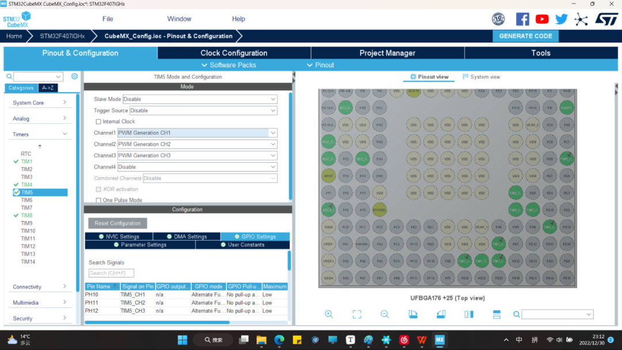Open the Parameter Settings tab

(x=140, y=245)
